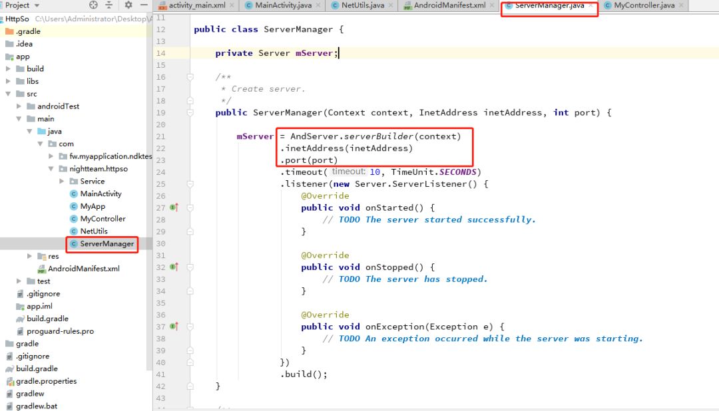Open the Project panel settings gear

pyautogui.click(x=128, y=5)
